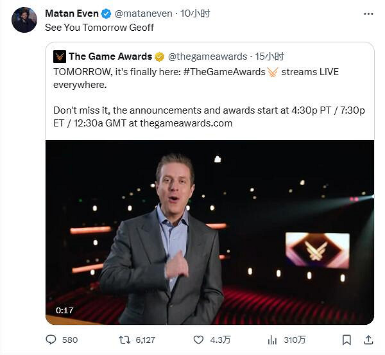Click the 0:17 video duration badge
385x355 pixels.
coord(64,311)
